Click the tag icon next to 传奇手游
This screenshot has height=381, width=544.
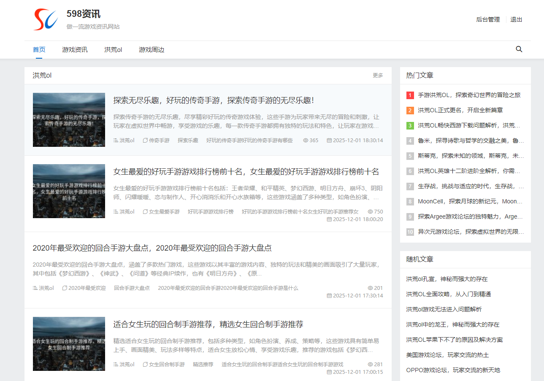click(145, 140)
